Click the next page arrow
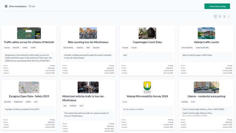 [x=228, y=16]
